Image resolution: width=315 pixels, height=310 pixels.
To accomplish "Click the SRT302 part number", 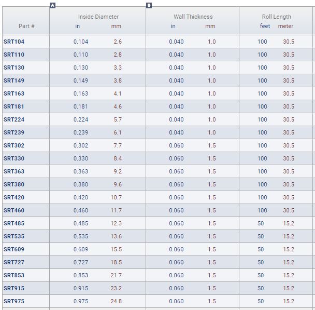I will [x=14, y=145].
